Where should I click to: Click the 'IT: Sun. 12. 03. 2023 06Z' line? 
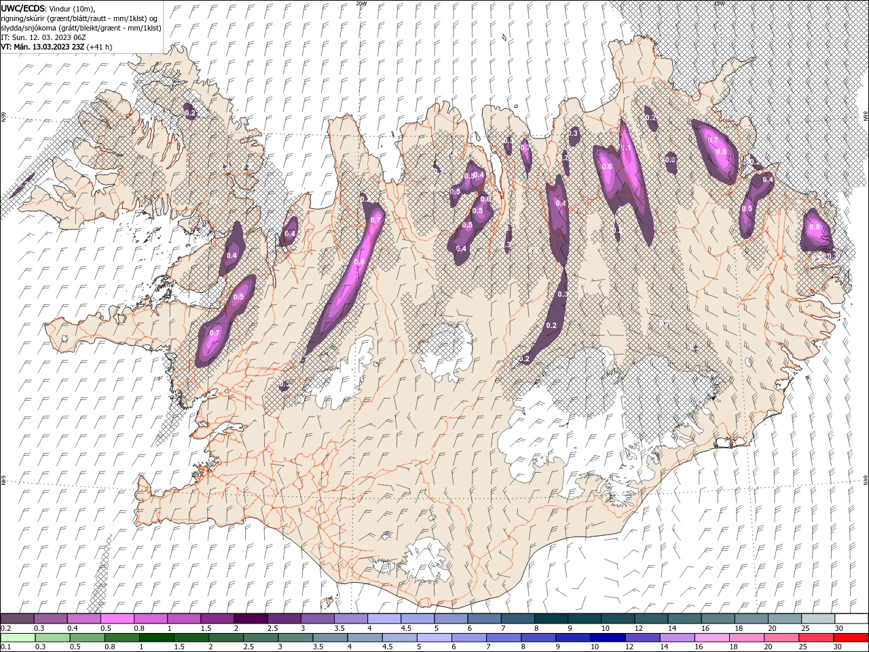pyautogui.click(x=43, y=37)
